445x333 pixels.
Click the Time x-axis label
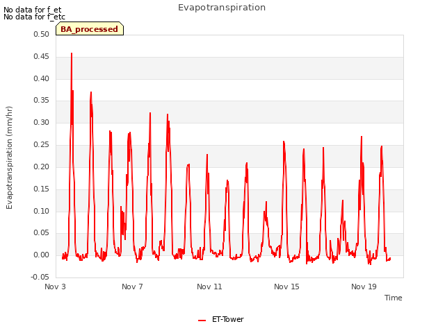[393, 298]
